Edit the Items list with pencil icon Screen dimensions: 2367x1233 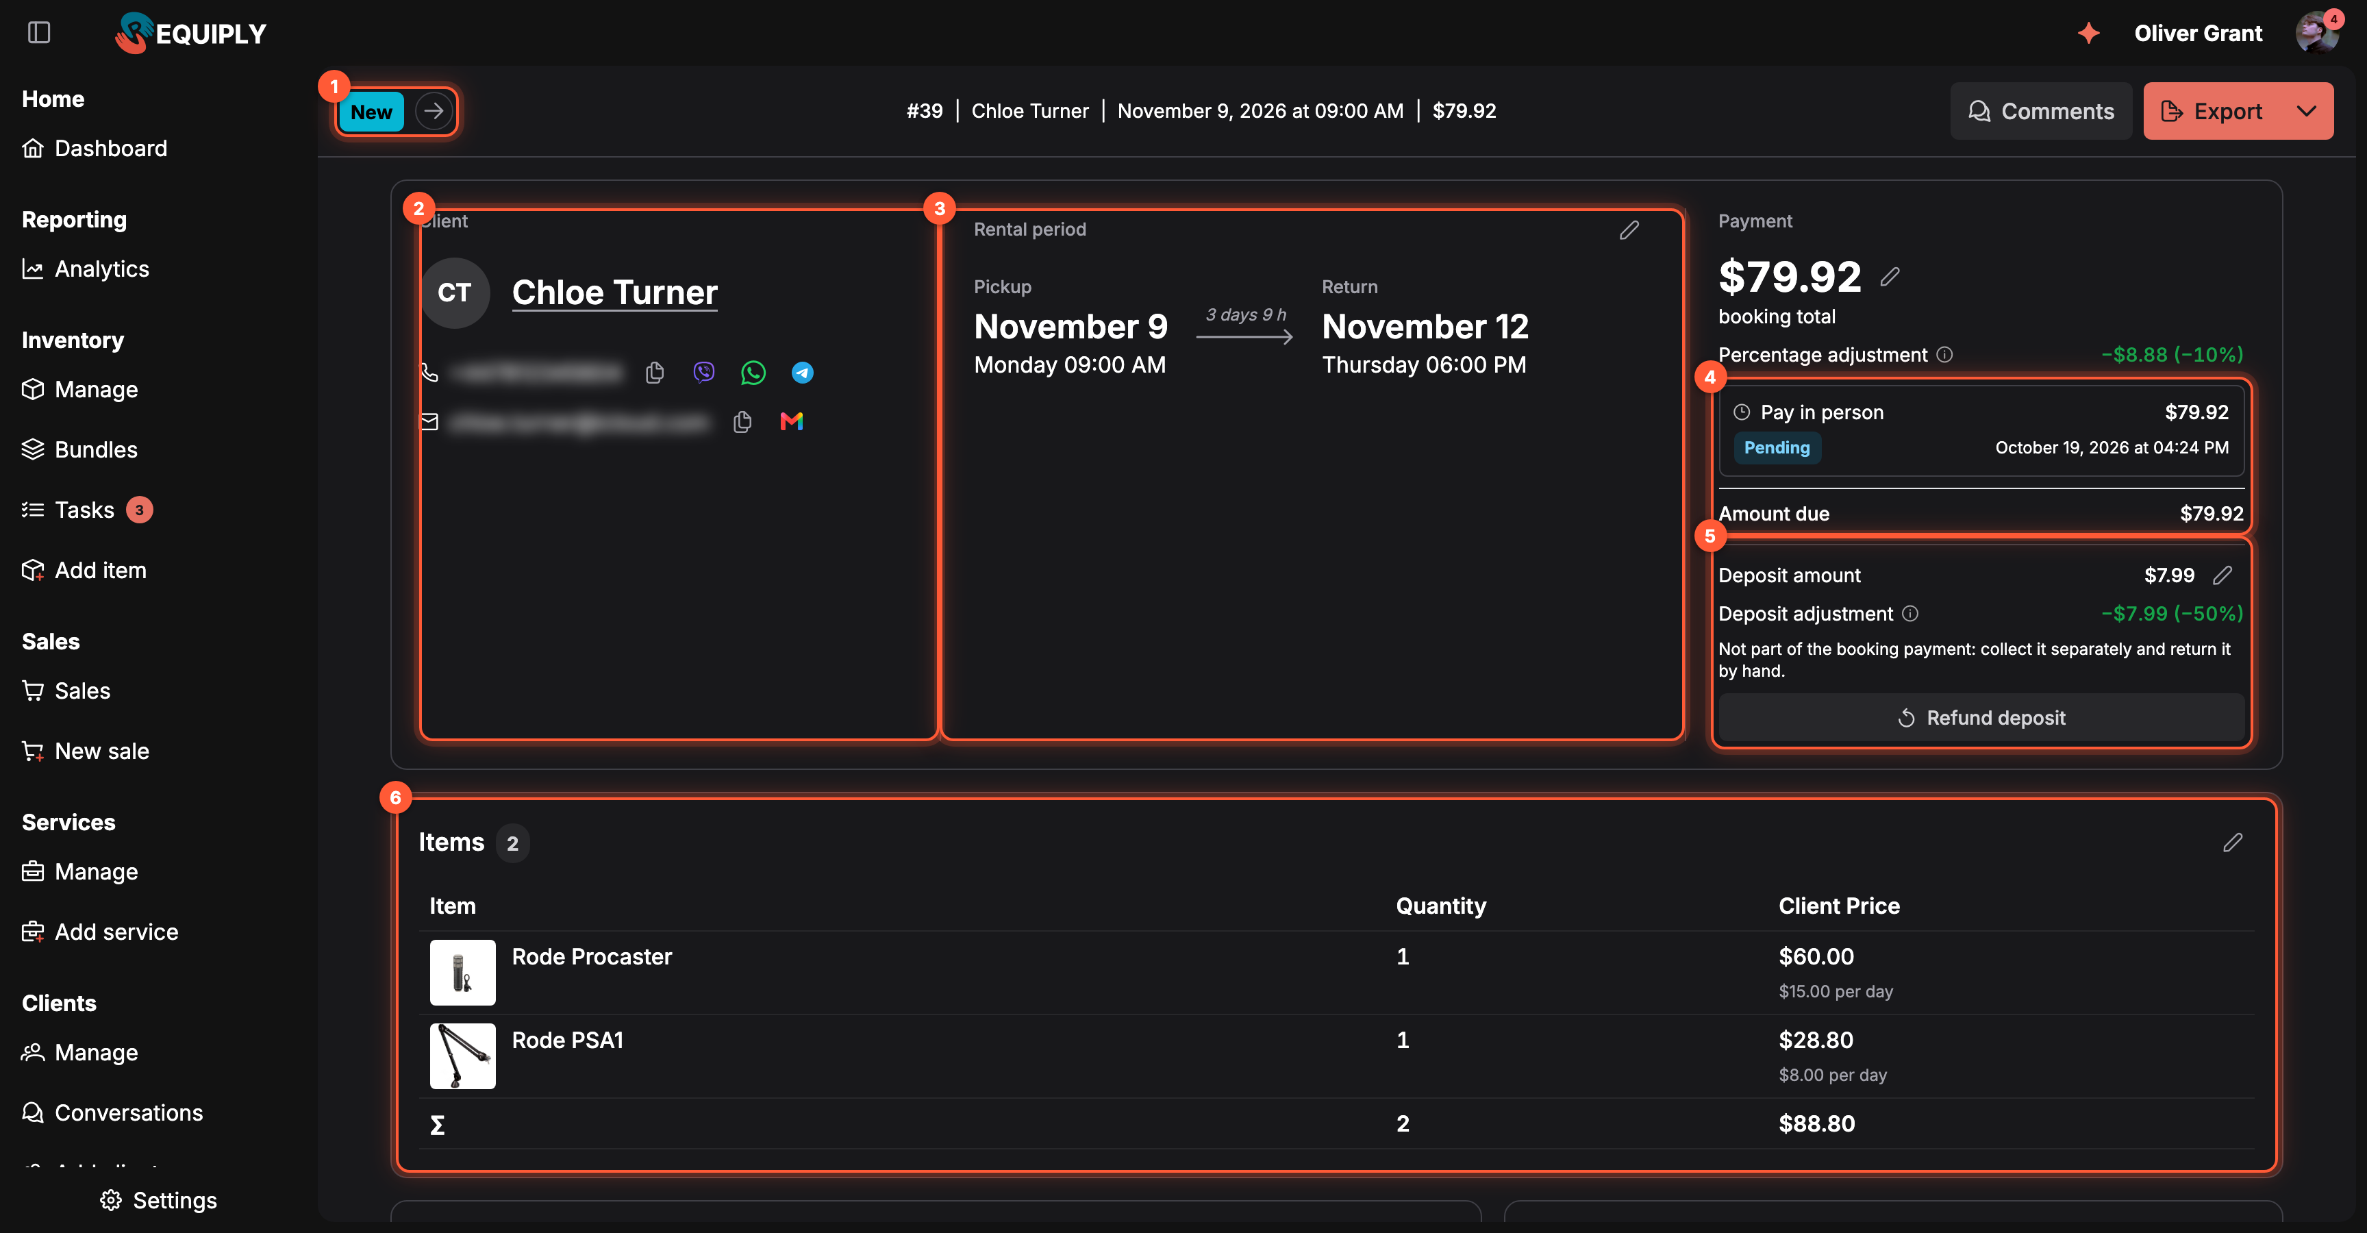(x=2232, y=843)
